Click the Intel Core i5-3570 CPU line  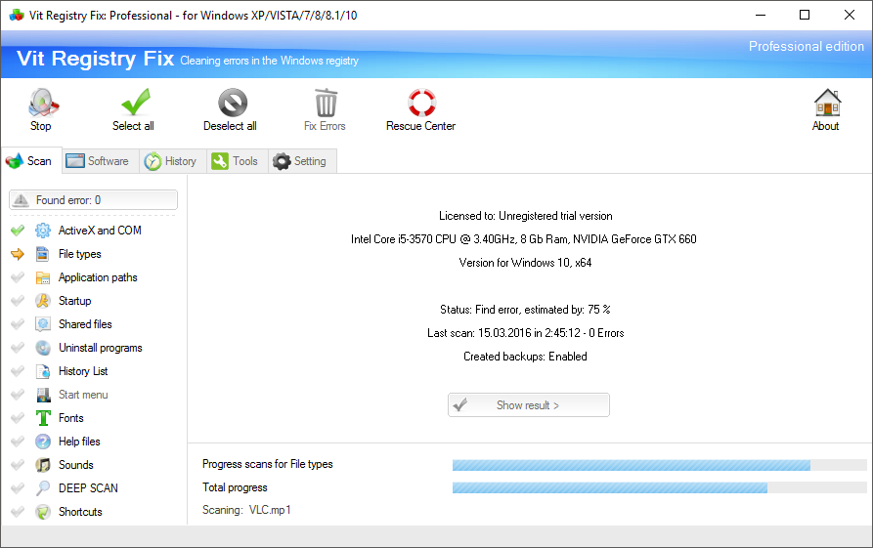pos(523,239)
